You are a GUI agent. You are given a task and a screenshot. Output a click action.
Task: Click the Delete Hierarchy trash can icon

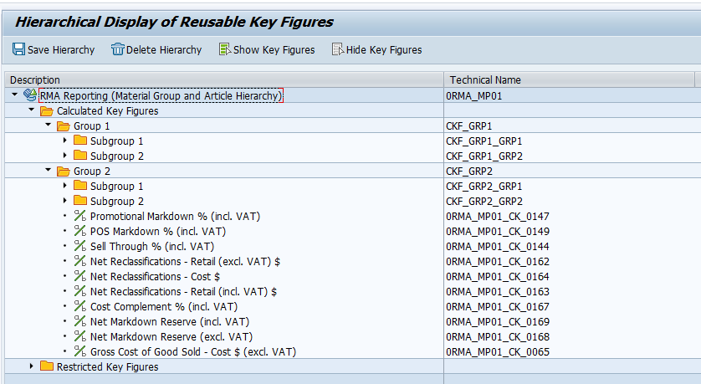[118, 49]
